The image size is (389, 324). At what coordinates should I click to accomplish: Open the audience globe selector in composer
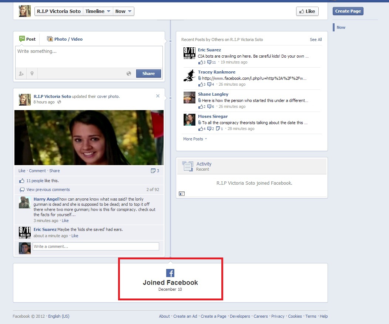click(x=129, y=74)
